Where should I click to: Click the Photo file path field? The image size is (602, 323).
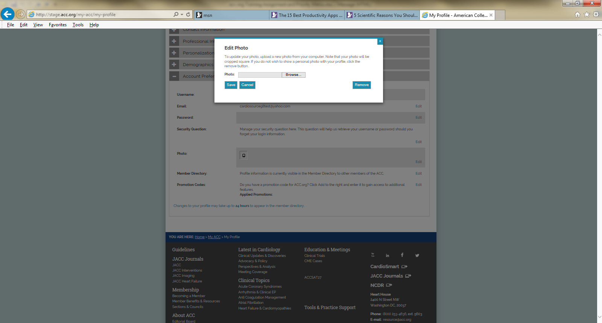point(260,75)
